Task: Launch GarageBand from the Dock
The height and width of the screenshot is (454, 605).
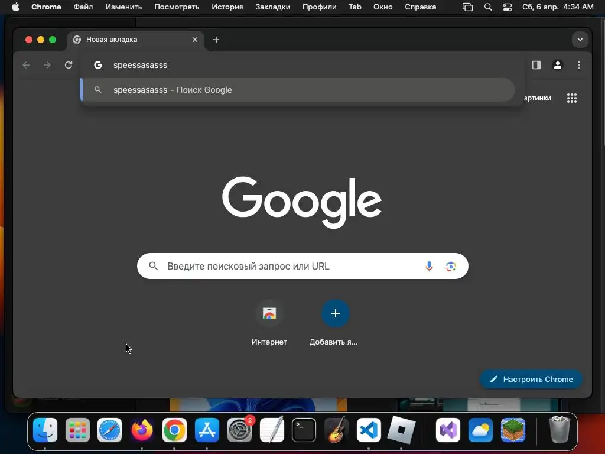Action: (x=336, y=430)
